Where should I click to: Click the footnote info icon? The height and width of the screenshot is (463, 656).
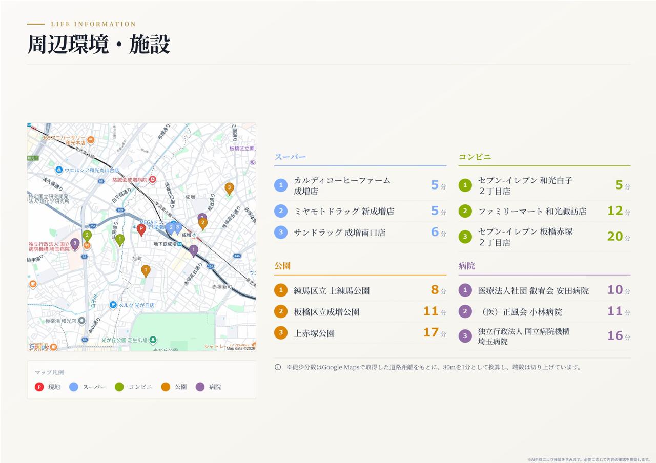pos(278,367)
